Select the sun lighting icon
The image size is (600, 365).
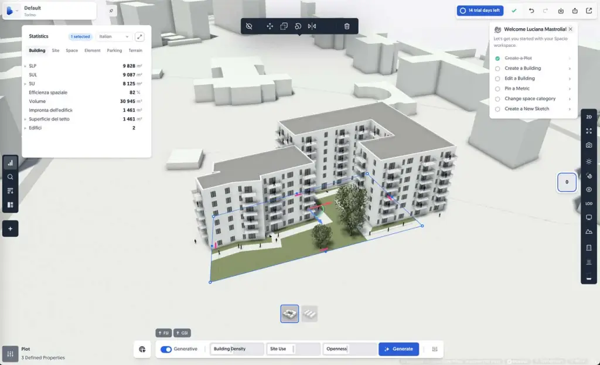coord(589,161)
